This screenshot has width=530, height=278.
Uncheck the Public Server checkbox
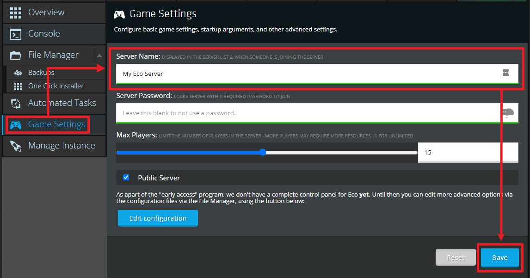[126, 177]
